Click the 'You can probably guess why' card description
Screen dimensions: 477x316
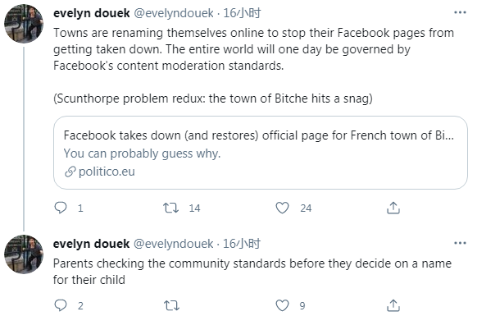(x=142, y=153)
